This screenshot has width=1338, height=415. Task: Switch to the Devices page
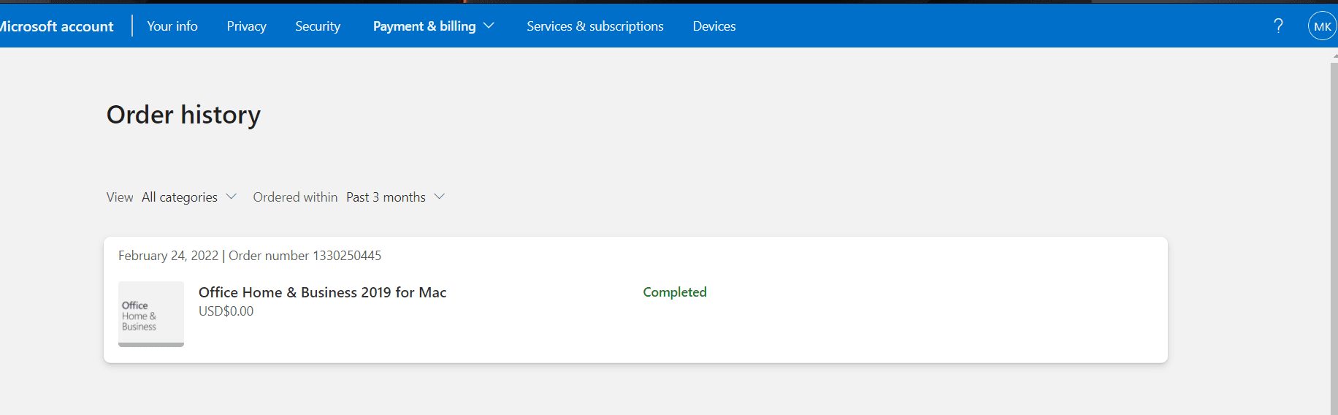714,26
